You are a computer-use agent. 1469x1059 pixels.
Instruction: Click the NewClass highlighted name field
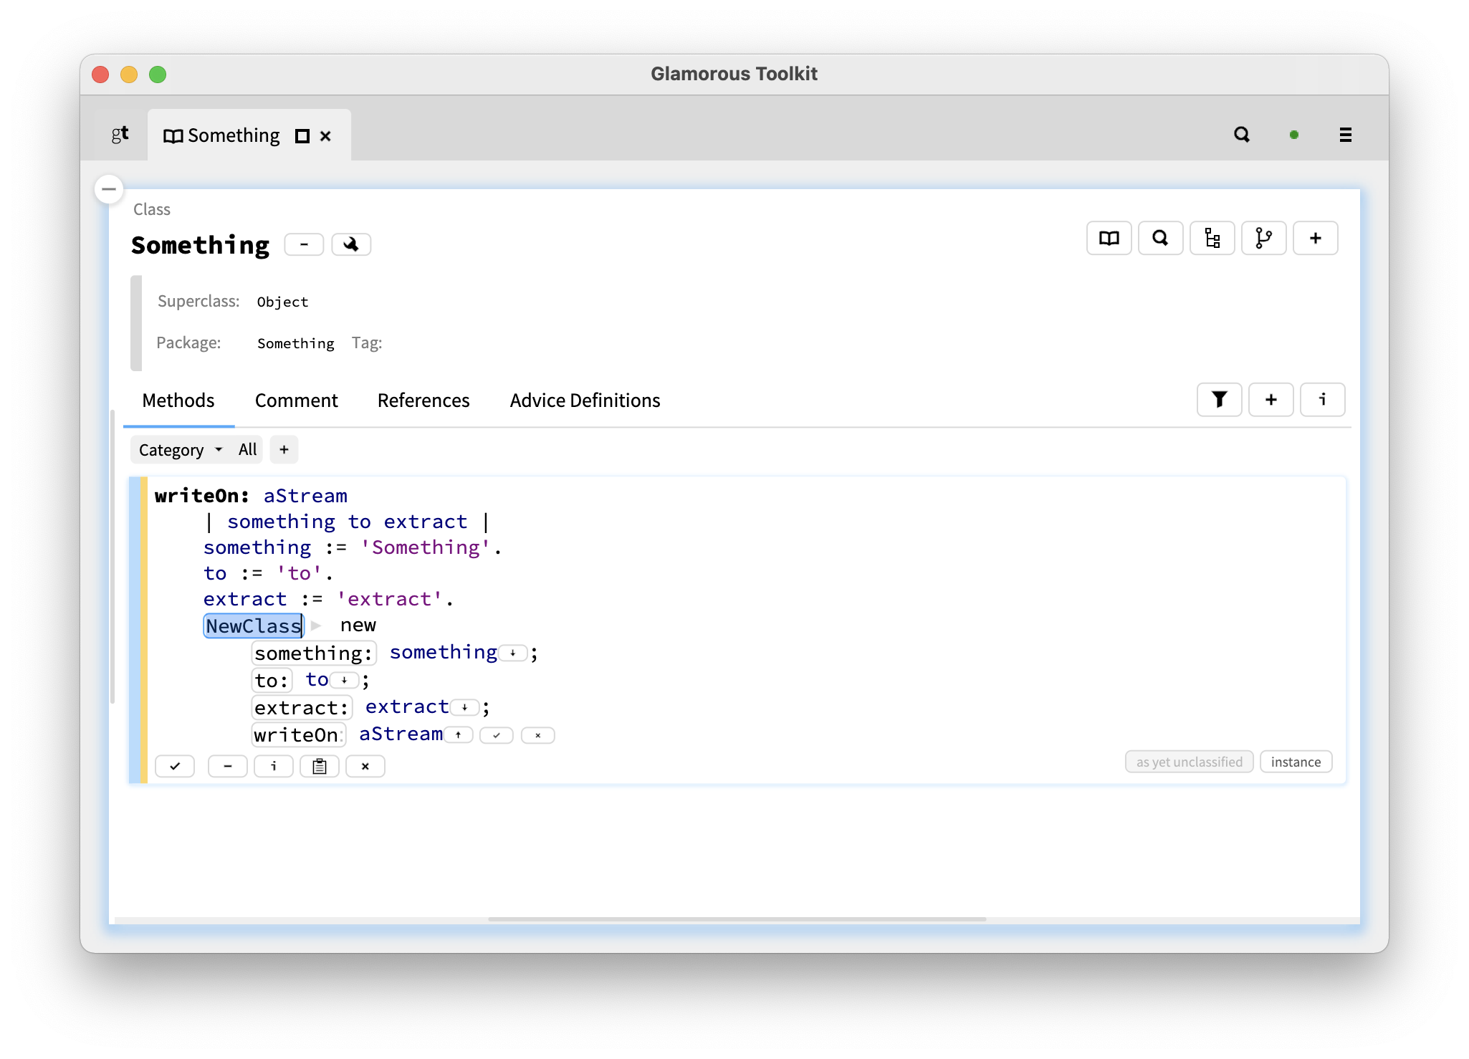254,626
